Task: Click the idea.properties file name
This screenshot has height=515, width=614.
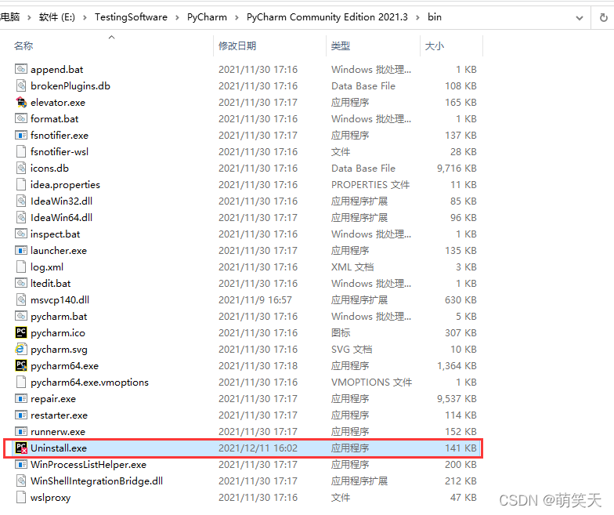Action: click(x=66, y=185)
